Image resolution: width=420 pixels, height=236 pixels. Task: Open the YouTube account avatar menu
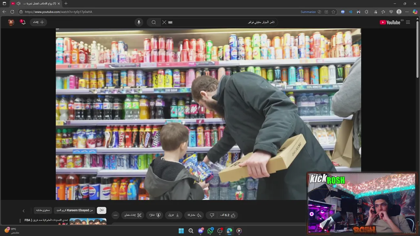(11, 22)
